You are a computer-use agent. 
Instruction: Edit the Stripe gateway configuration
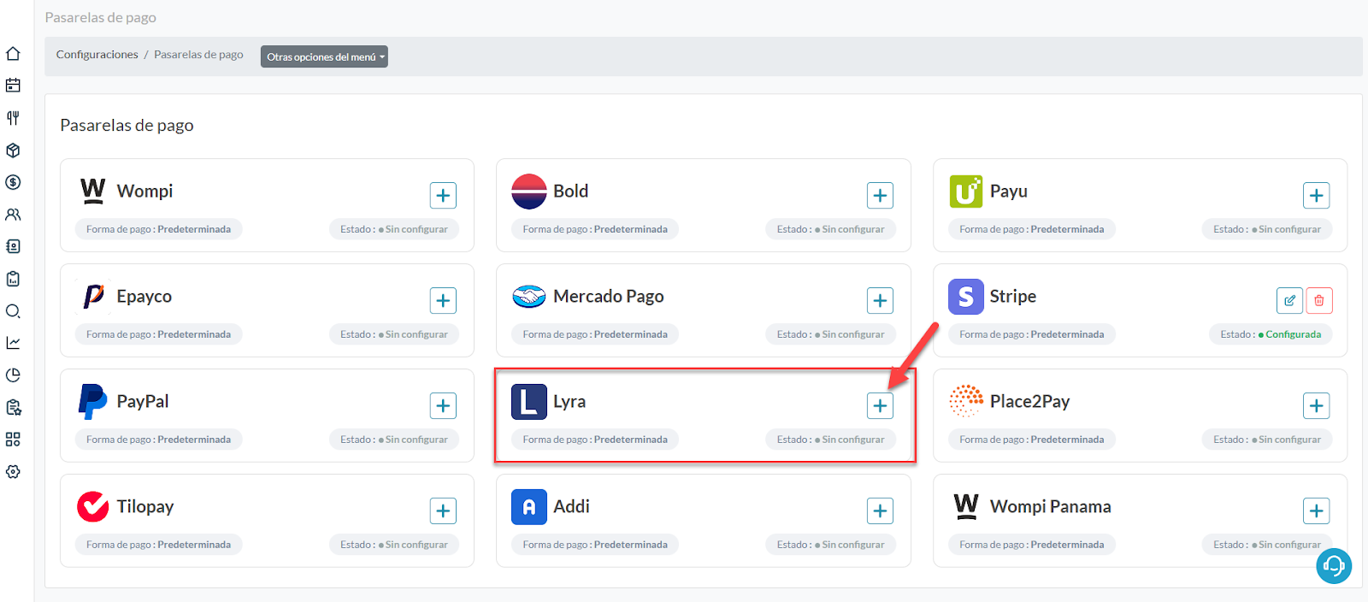(1289, 300)
